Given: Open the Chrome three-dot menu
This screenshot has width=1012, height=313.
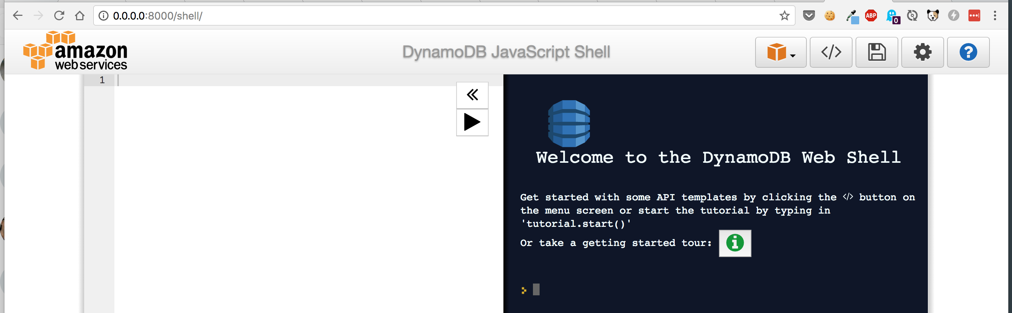Looking at the screenshot, I should click(995, 16).
